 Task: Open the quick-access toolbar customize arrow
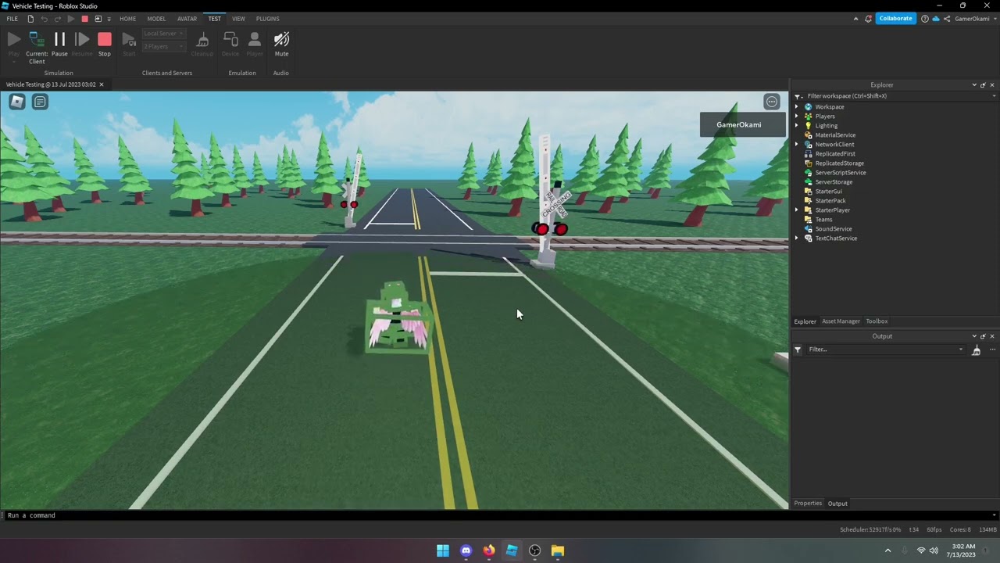[x=109, y=19]
